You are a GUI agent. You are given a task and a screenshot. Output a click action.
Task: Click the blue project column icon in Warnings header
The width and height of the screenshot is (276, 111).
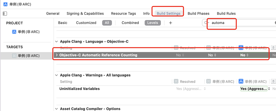tap(241, 81)
